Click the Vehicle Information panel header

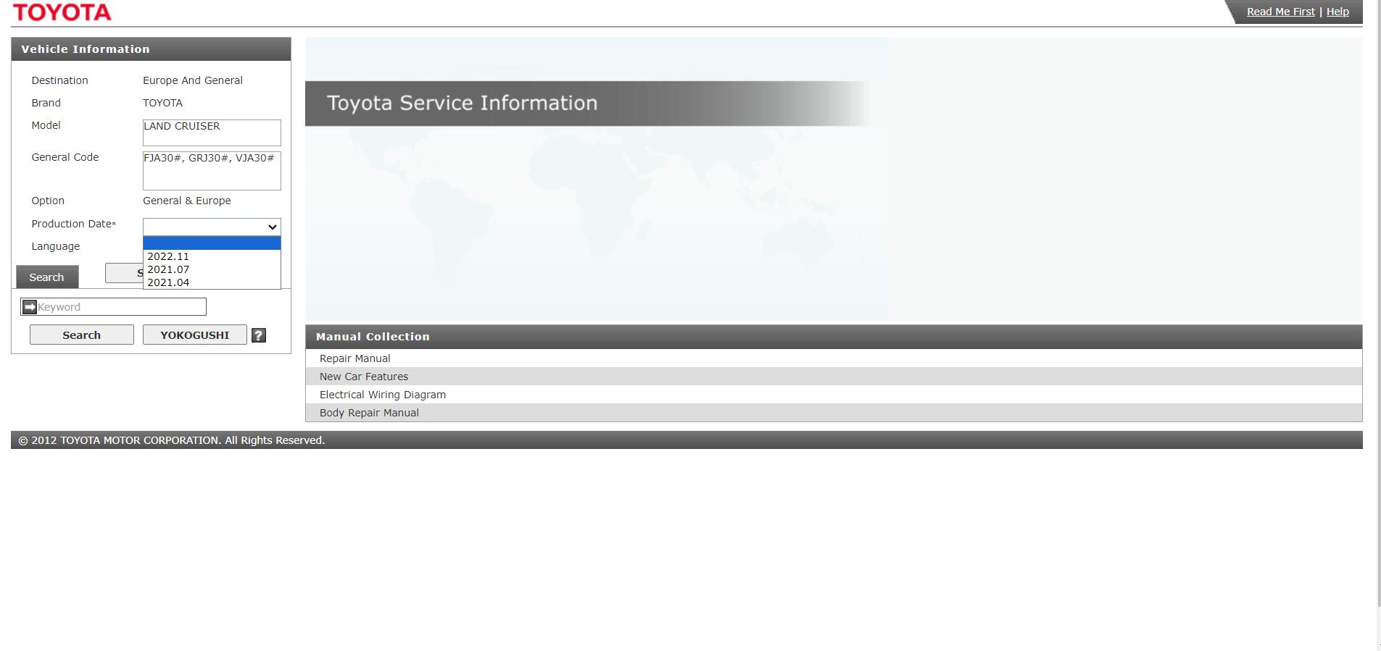pyautogui.click(x=151, y=49)
